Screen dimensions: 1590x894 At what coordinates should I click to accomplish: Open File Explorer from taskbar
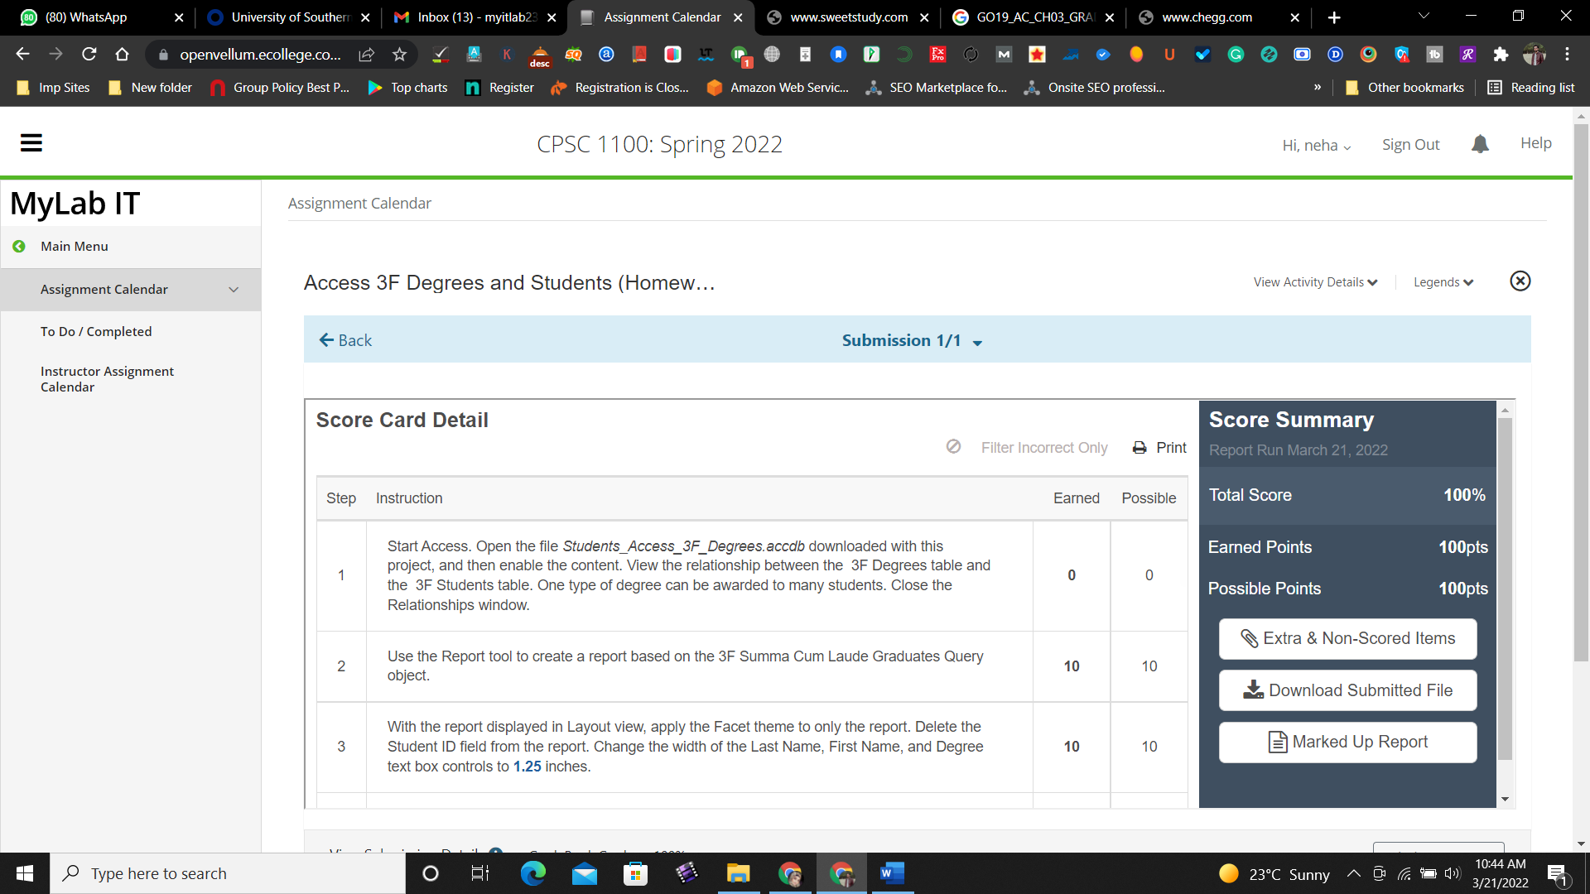click(738, 873)
